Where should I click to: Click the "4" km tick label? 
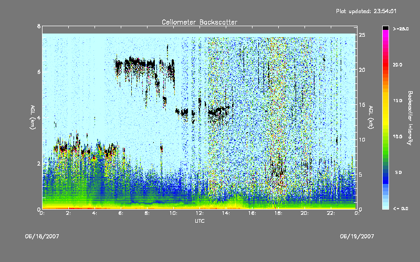click(39, 118)
